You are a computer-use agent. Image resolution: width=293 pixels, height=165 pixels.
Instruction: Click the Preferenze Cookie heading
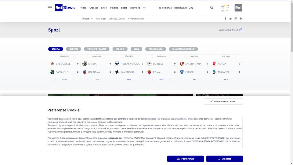[x=63, y=110]
